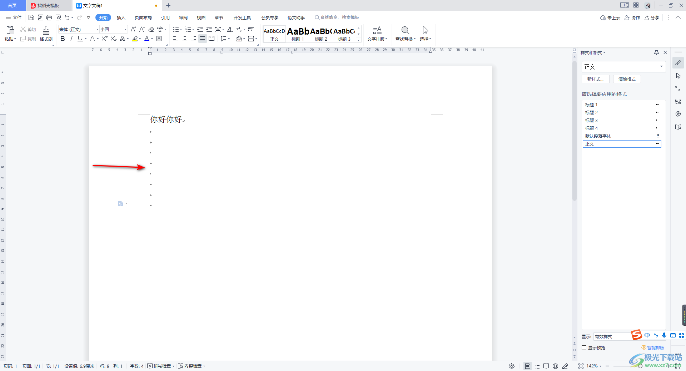Open the Styles pencil icon in sidebar

coord(678,63)
